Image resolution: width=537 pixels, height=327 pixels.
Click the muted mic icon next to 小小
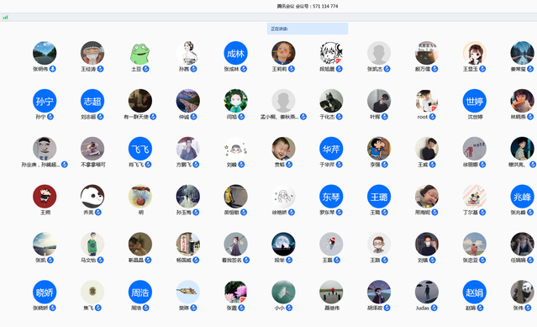289,308
